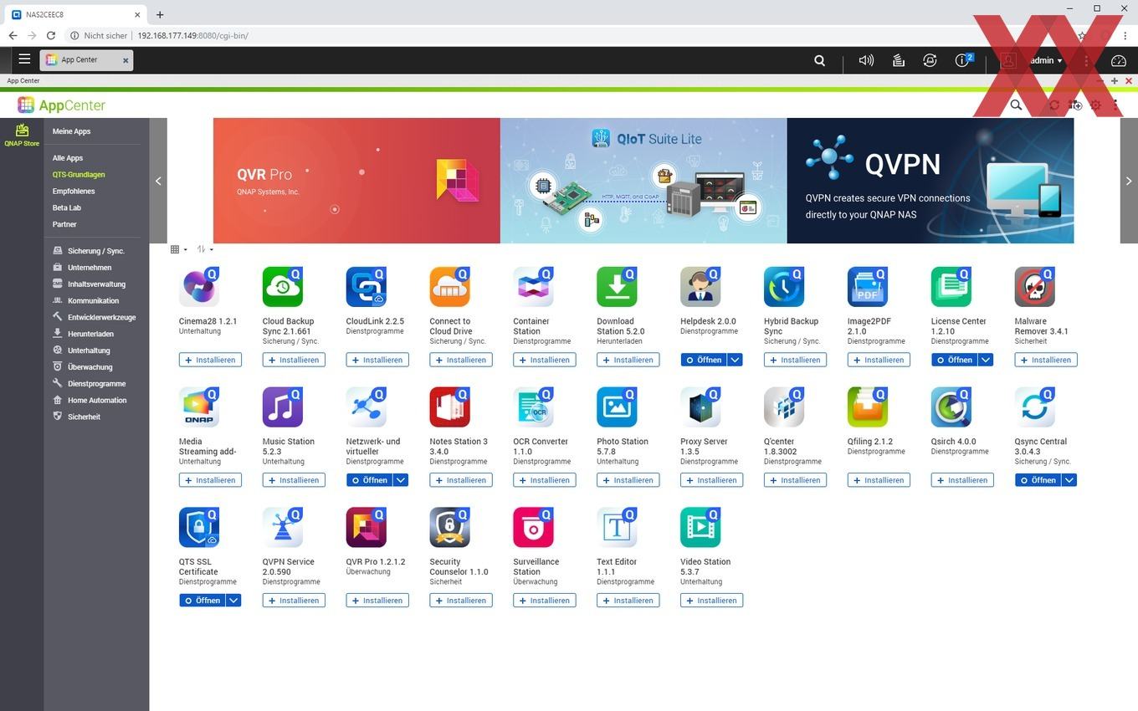This screenshot has width=1138, height=711.
Task: Expand Helpdesk Öffnen dropdown arrow
Action: pyautogui.click(x=735, y=360)
